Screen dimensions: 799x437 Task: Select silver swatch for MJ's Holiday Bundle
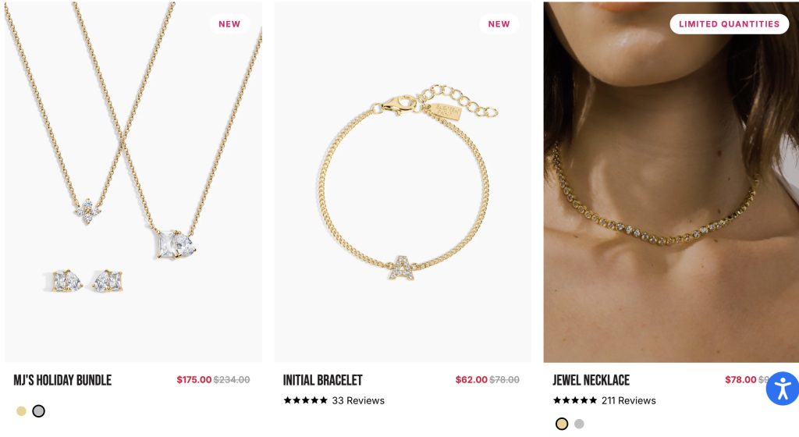[39, 411]
